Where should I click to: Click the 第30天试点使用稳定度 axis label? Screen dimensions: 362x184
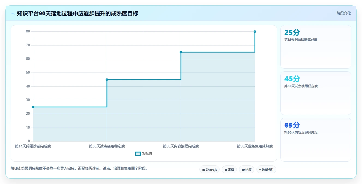[107, 146]
